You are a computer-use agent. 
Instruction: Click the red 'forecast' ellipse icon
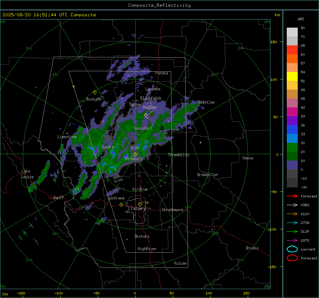click(x=292, y=258)
